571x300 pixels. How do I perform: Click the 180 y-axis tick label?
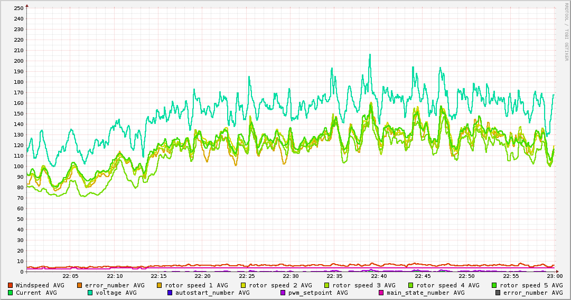[18, 82]
